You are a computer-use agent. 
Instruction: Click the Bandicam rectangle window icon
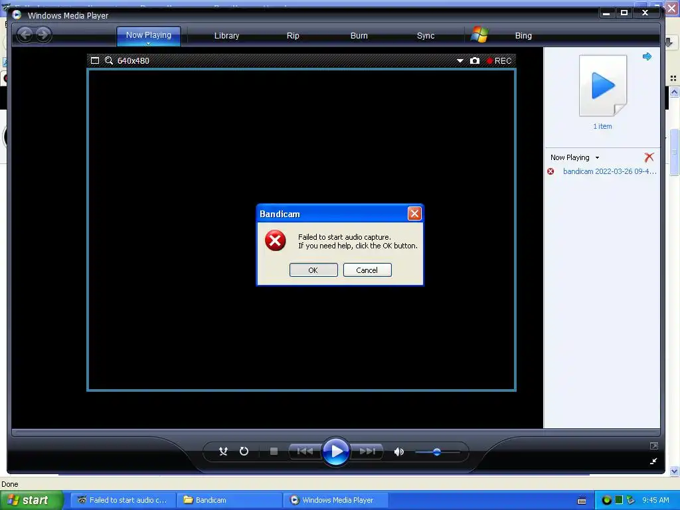pos(94,60)
